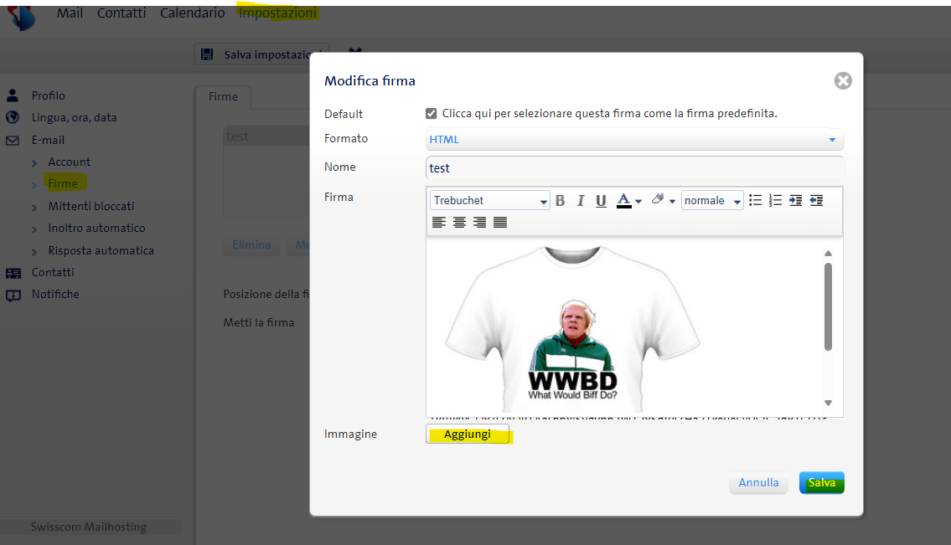Click the Aggiungi image button
Image resolution: width=951 pixels, height=545 pixels.
(468, 434)
